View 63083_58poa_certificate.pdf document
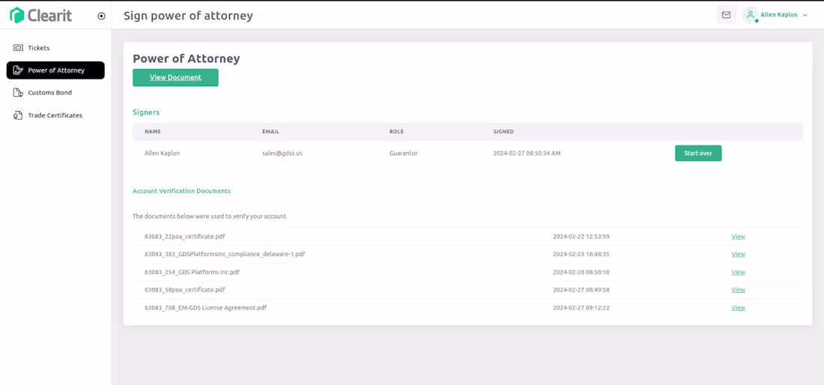 (739, 290)
